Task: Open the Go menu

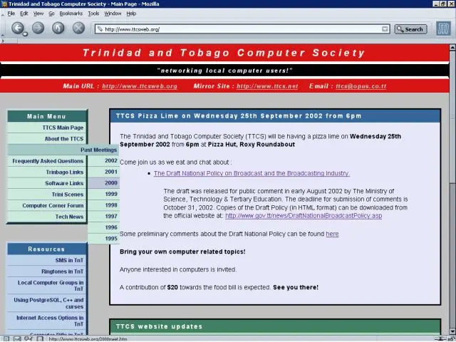Action: 51,14
